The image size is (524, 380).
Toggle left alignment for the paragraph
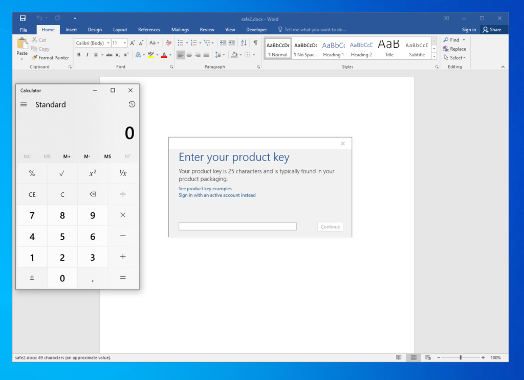[x=181, y=55]
